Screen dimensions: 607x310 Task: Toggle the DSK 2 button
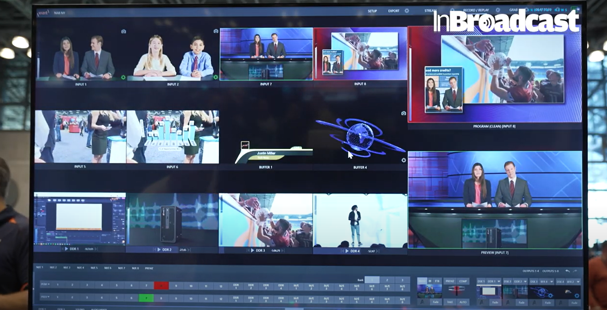[508, 282]
